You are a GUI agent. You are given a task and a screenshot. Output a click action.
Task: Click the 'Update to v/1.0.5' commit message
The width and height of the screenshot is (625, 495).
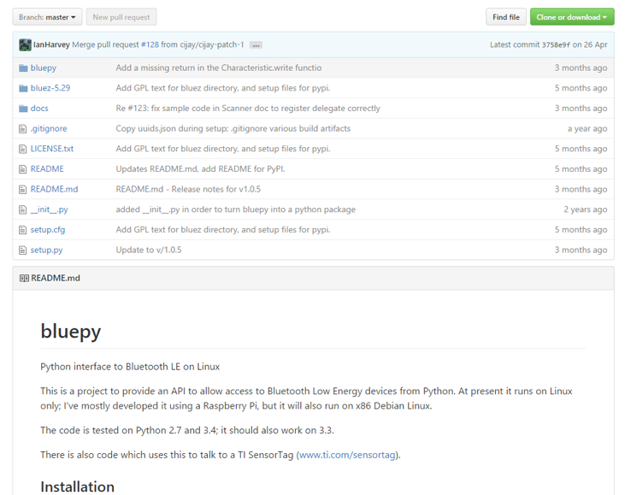(x=149, y=250)
